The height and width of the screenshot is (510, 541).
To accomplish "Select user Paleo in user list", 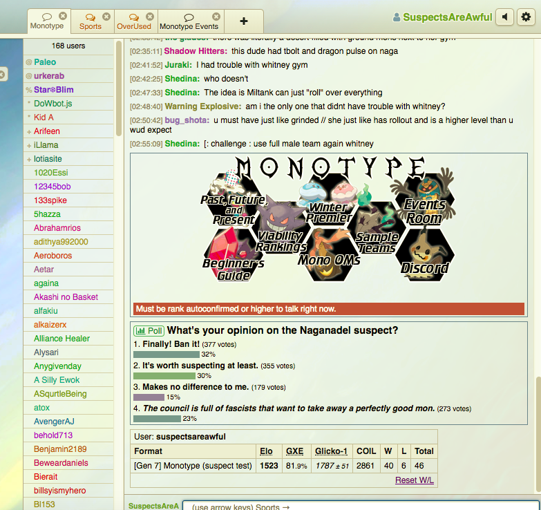I will (68, 62).
